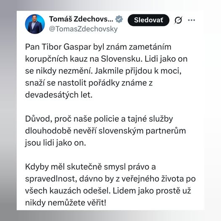Click the word spravedlnost in the post
Viewport: 221px width, 221px height.
(51, 179)
